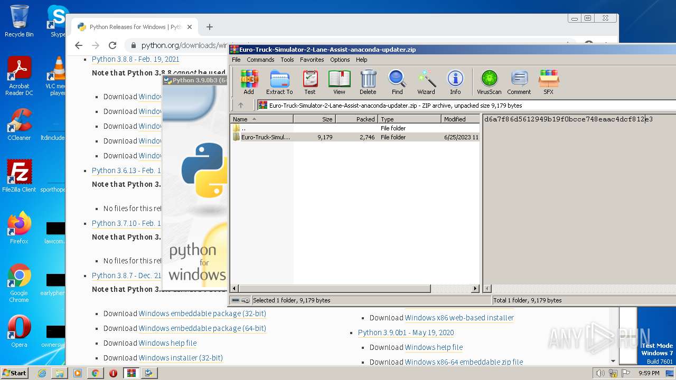Click the 9:59 PM system clock
676x380 pixels.
pyautogui.click(x=649, y=373)
